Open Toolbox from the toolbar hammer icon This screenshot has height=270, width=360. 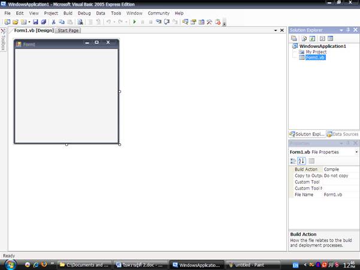tap(210, 22)
